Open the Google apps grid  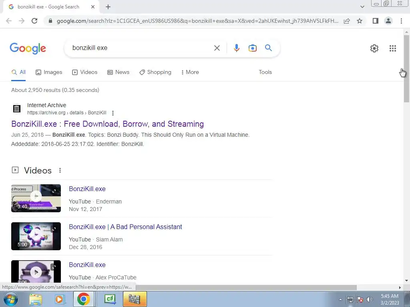pos(393,48)
